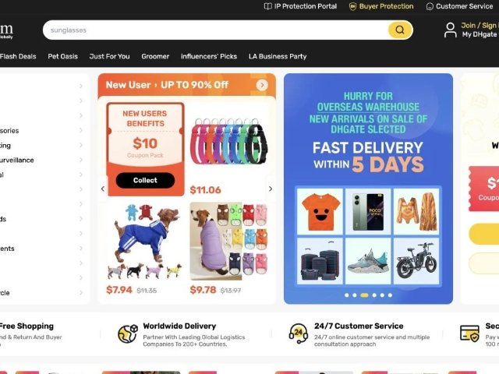Open the Pet Oasis navigation tab
This screenshot has height=374, width=499.
coord(62,56)
